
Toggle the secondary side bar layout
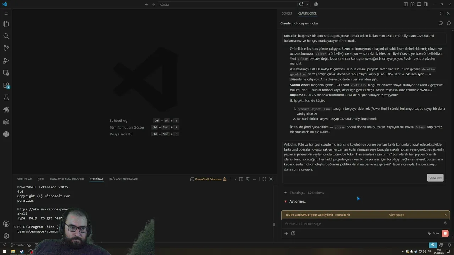(x=426, y=4)
